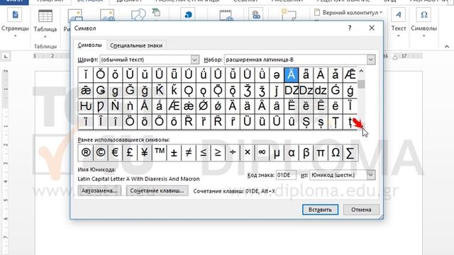
Task: Select the trademark ™ recent symbol
Action: [159, 153]
